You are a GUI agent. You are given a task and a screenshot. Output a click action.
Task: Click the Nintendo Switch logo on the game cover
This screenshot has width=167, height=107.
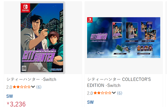pos(26,9)
